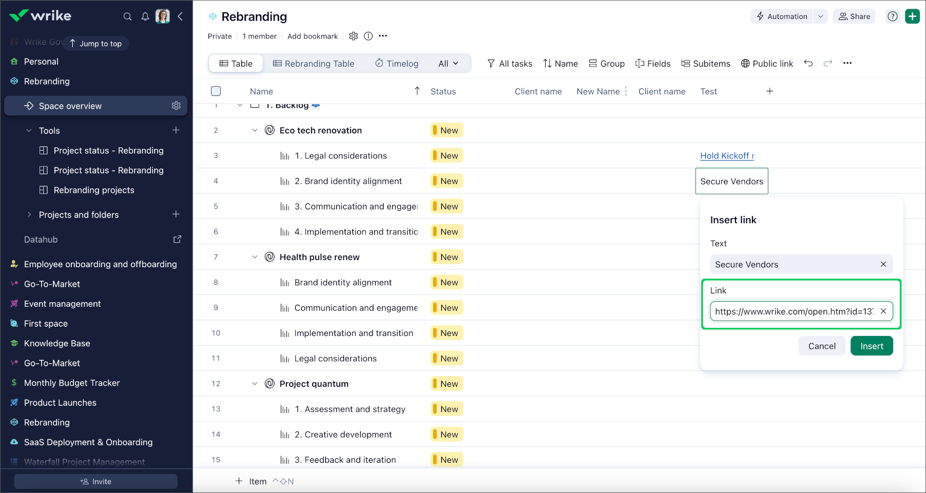This screenshot has height=493, width=926.
Task: Open the All views dropdown
Action: [448, 64]
